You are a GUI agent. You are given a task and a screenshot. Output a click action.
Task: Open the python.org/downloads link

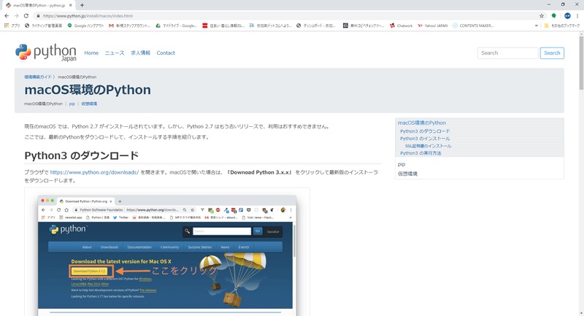click(x=94, y=172)
